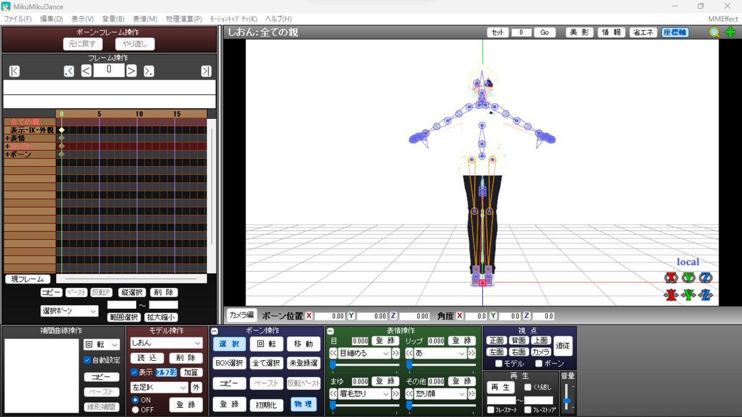Click the 再生 play button
This screenshot has width=742, height=417.
coord(500,387)
